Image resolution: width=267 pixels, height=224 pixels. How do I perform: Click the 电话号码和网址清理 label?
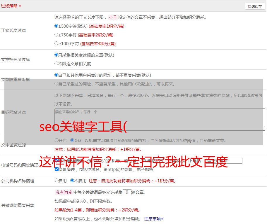[20, 165]
